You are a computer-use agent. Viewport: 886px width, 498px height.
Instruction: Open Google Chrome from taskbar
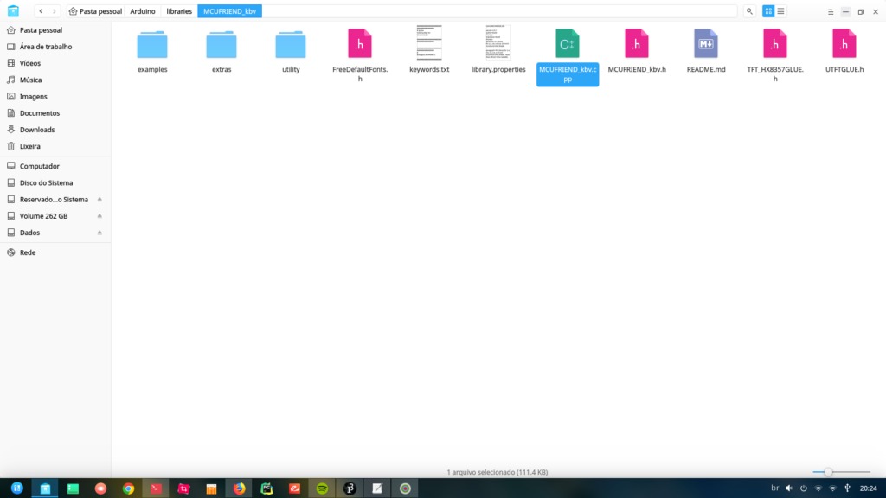pos(128,488)
